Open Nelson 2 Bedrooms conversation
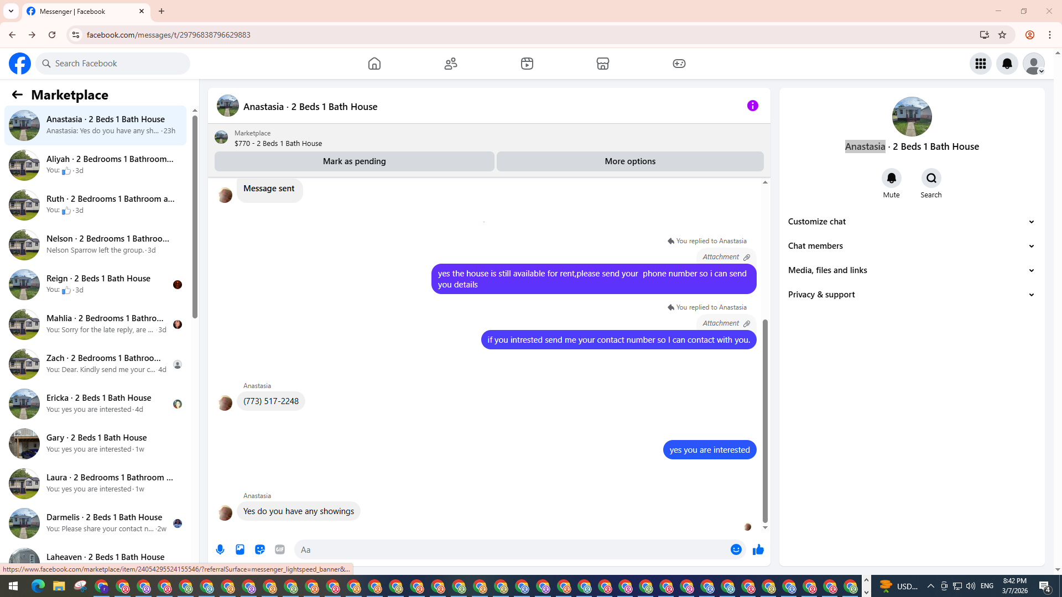The image size is (1062, 597). coord(95,245)
